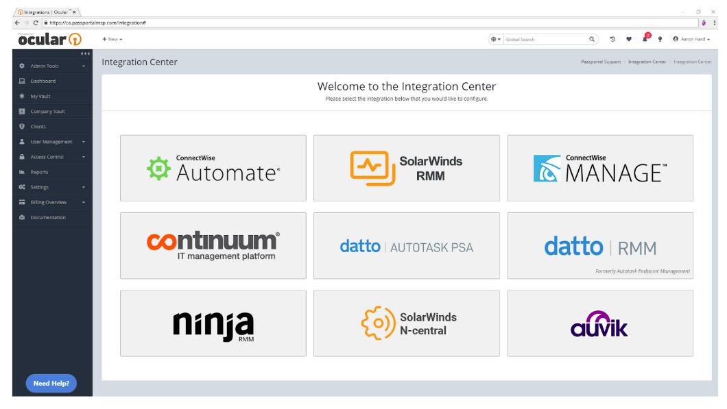Click the browser back arrow
The image size is (727, 409).
(17, 23)
